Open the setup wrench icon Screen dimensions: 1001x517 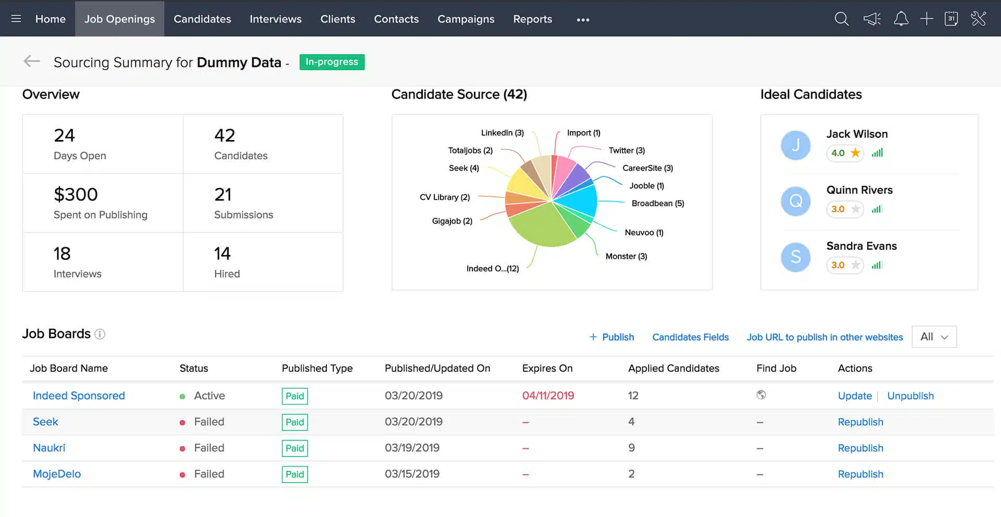click(x=979, y=18)
